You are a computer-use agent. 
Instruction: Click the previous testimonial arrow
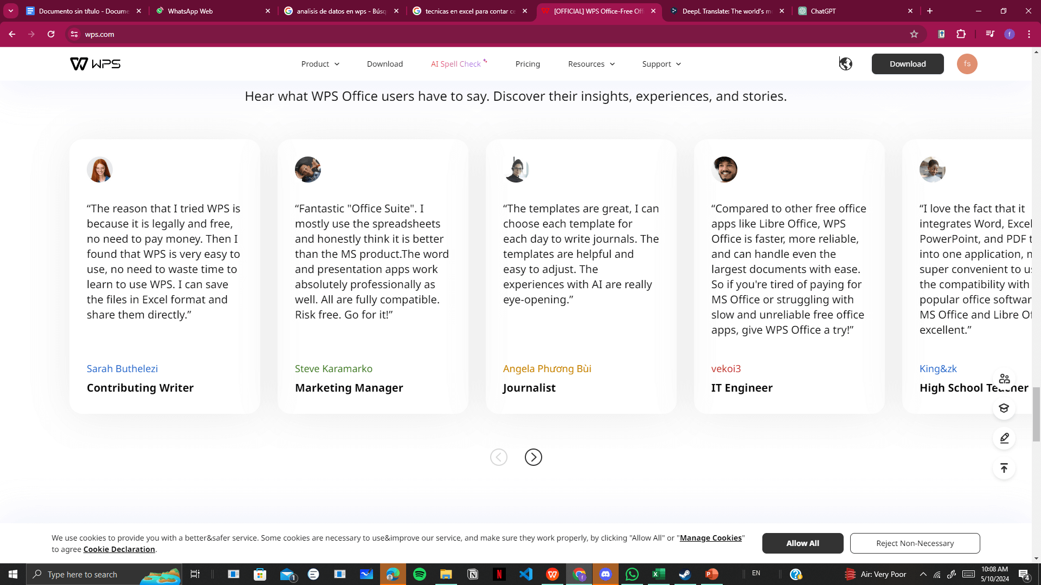tap(499, 457)
